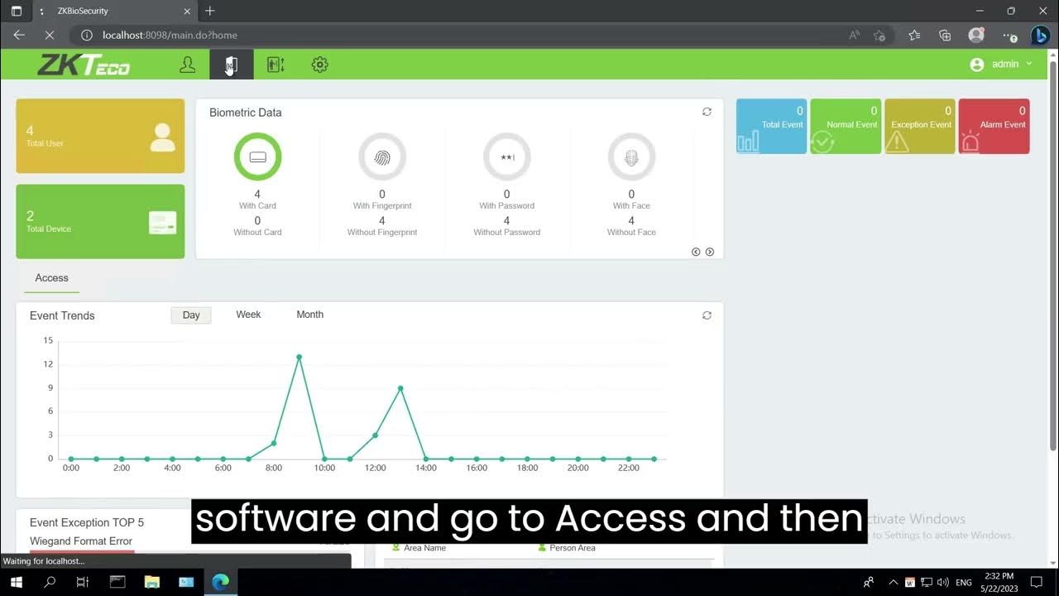Click the ZKTeco logo
The image size is (1059, 596).
tap(84, 65)
